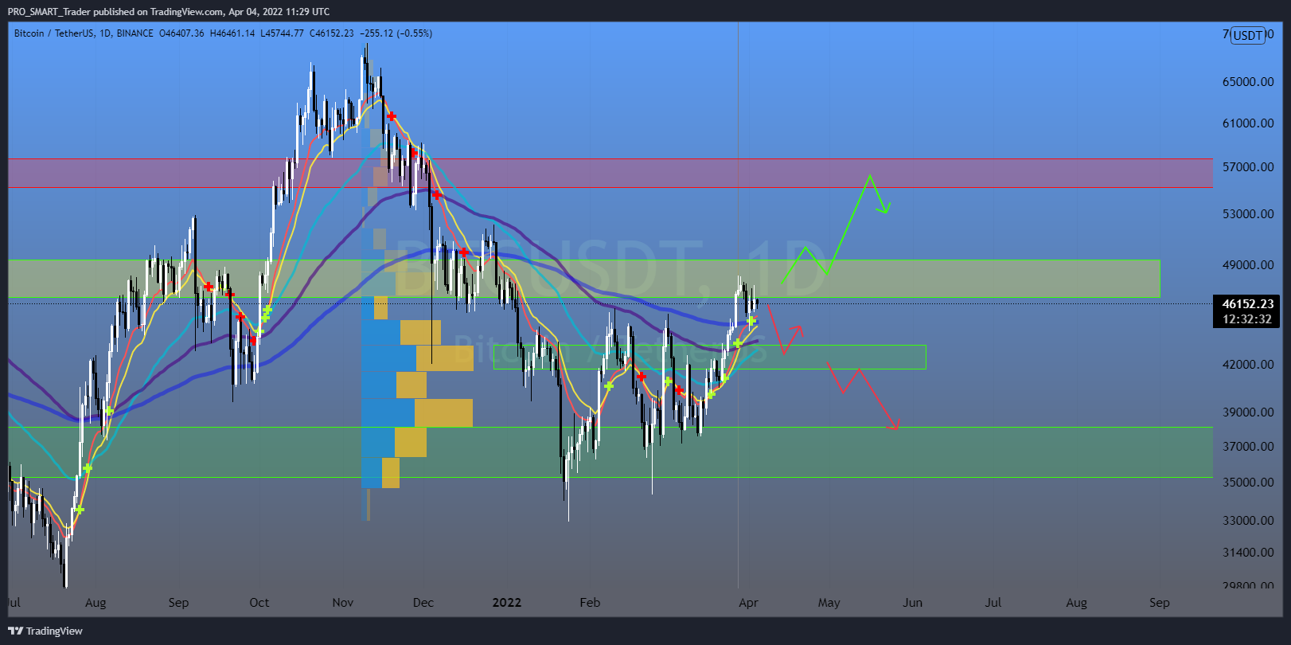Viewport: 1291px width, 645px height.
Task: Click the high value H46461.14
Action: click(x=232, y=33)
